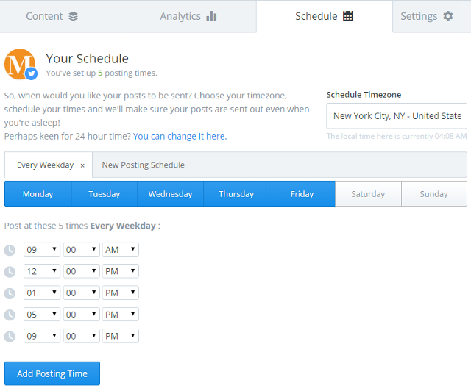The image size is (471, 391).
Task: Open the hour dropdown of first posting time
Action: (41, 250)
